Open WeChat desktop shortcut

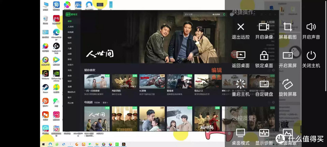56,103
